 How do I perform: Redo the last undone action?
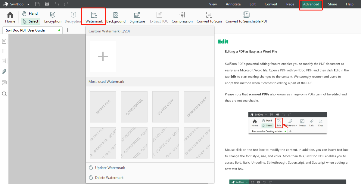pyautogui.click(x=66, y=4)
